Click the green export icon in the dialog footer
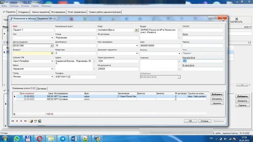The width and height of the screenshot is (253, 142). point(40,121)
